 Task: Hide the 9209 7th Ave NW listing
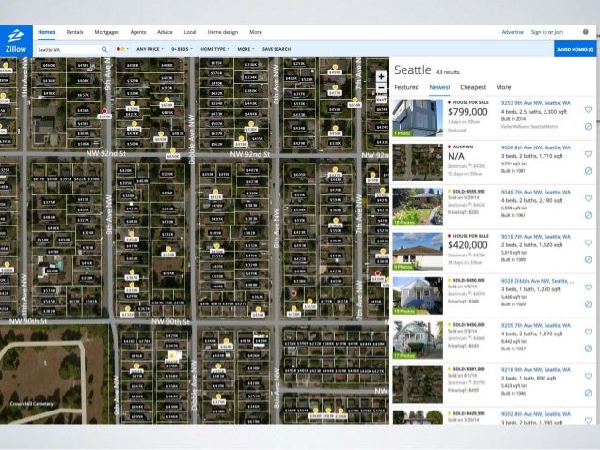pyautogui.click(x=588, y=349)
